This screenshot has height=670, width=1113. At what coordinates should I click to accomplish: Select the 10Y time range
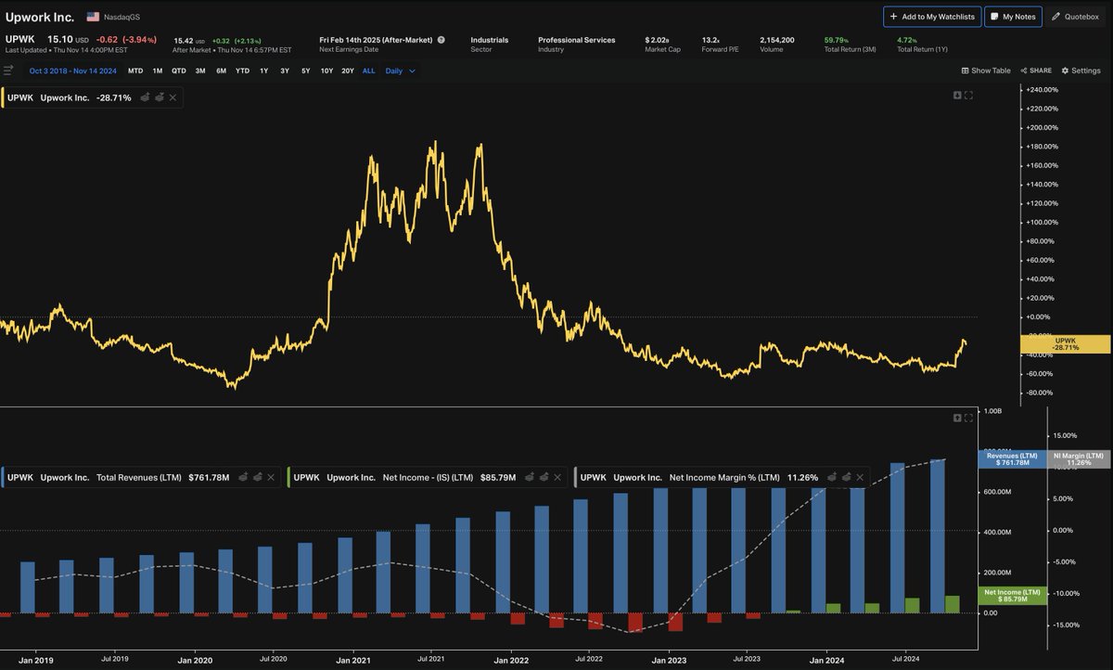coord(326,71)
